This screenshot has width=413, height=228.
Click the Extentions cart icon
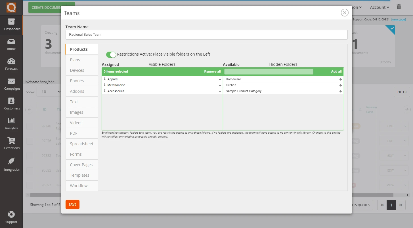click(x=11, y=141)
